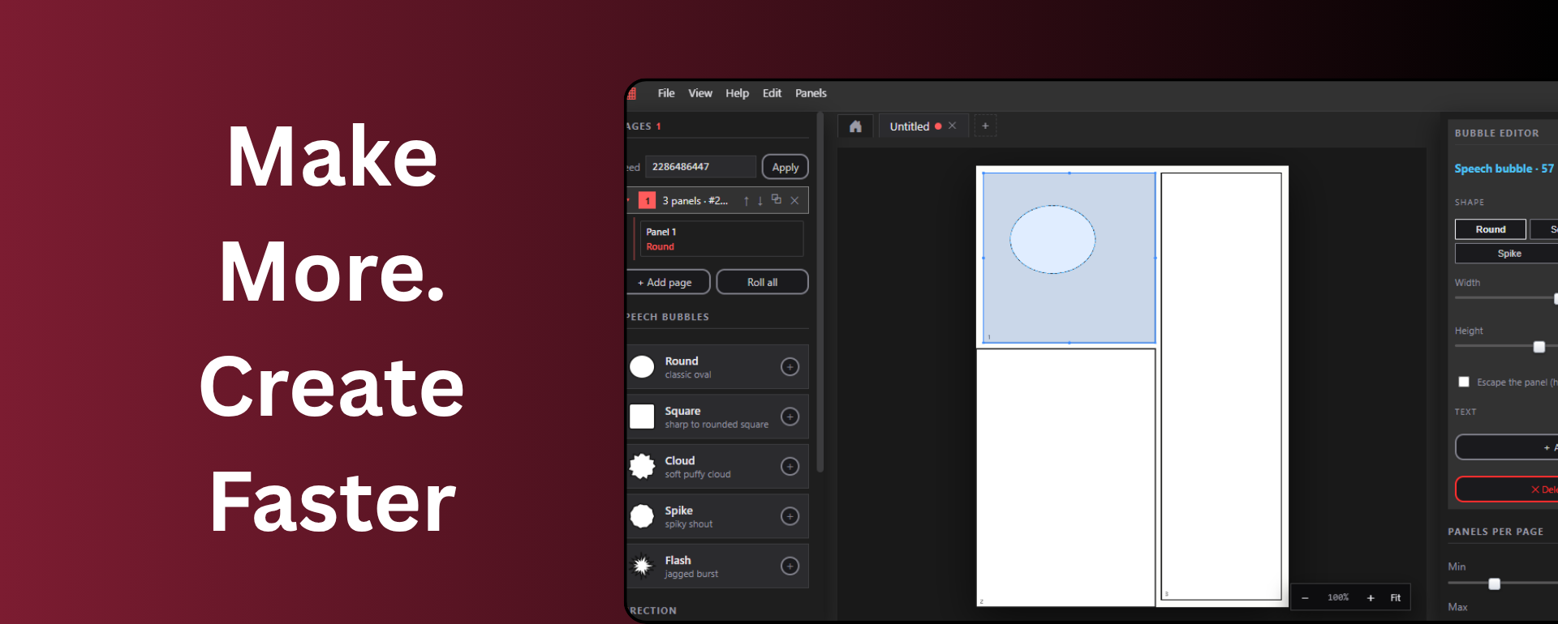Open a new tab with plus
The height and width of the screenshot is (624, 1558).
(985, 126)
